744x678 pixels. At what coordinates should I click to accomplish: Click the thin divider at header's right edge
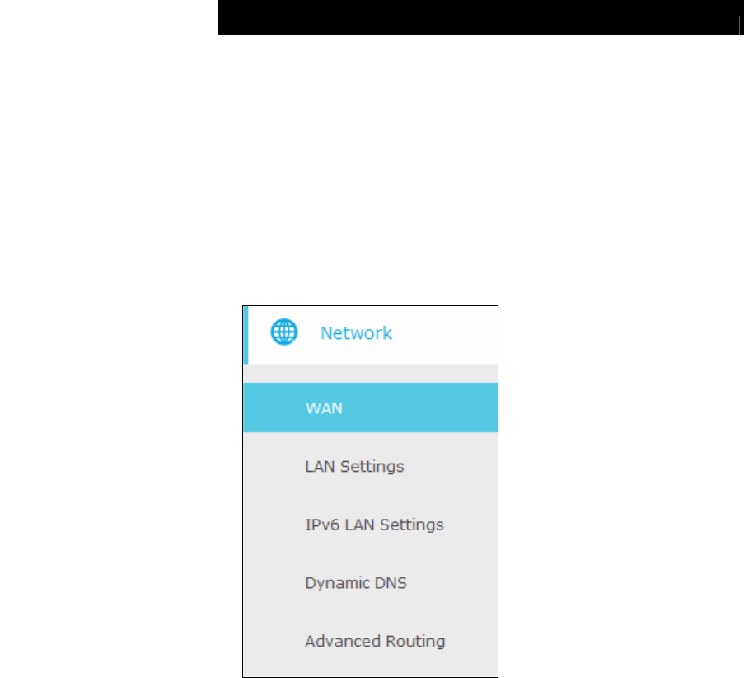coord(740,25)
